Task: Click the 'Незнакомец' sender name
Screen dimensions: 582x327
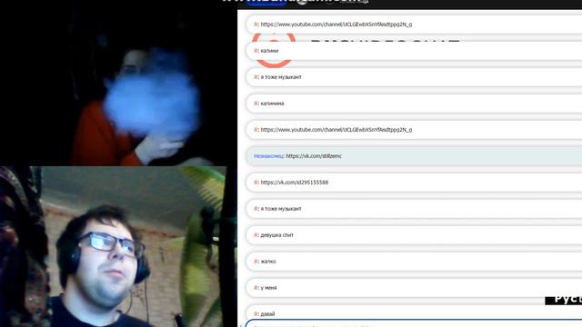Action: click(268, 156)
